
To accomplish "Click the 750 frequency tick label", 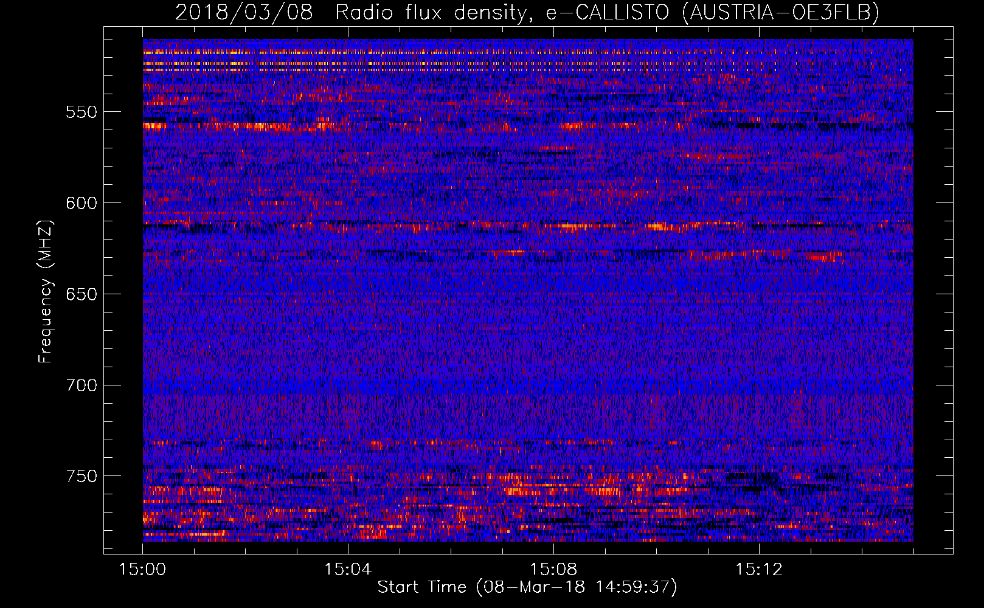I will (81, 476).
